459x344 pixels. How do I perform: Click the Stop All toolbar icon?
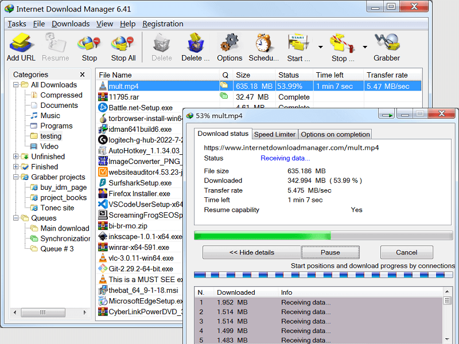(123, 43)
